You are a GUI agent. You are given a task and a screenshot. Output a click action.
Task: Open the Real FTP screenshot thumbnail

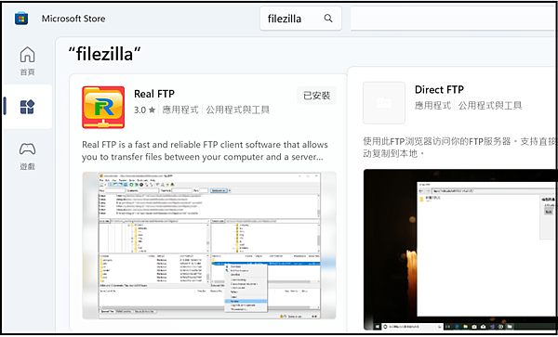click(x=209, y=245)
